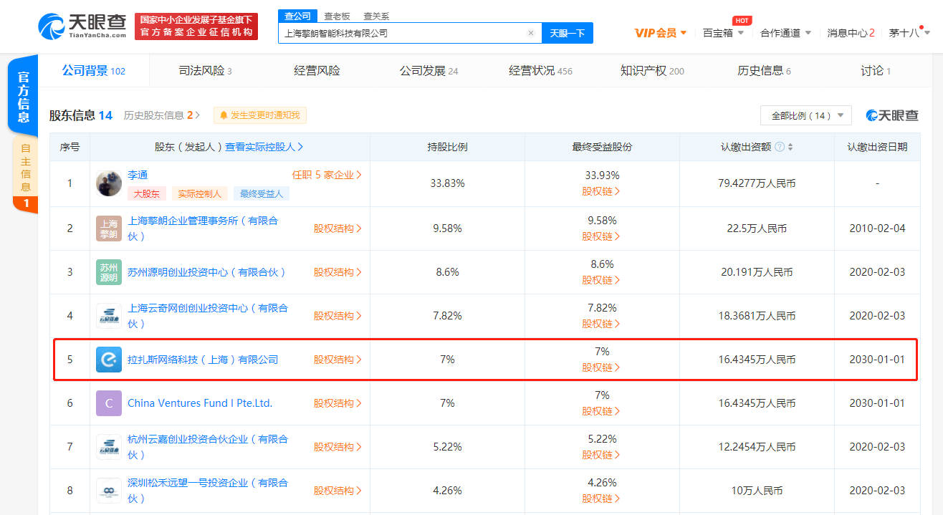Click the 拉扎斯网络科技 blue logo icon
Viewport: 943px width, 515px height.
109,360
